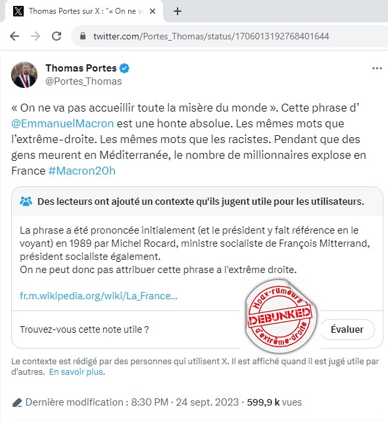This screenshot has width=388, height=422.
Task: Click the X logo favicon on tab
Action: tap(18, 11)
